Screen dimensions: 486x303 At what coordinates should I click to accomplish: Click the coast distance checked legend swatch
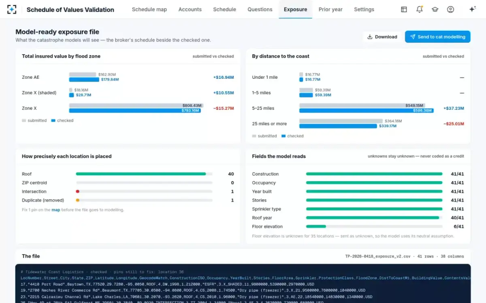coord(283,136)
